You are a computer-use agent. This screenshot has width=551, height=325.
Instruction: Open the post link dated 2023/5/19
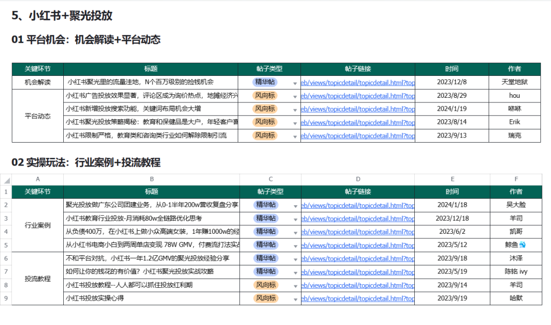click(x=358, y=273)
